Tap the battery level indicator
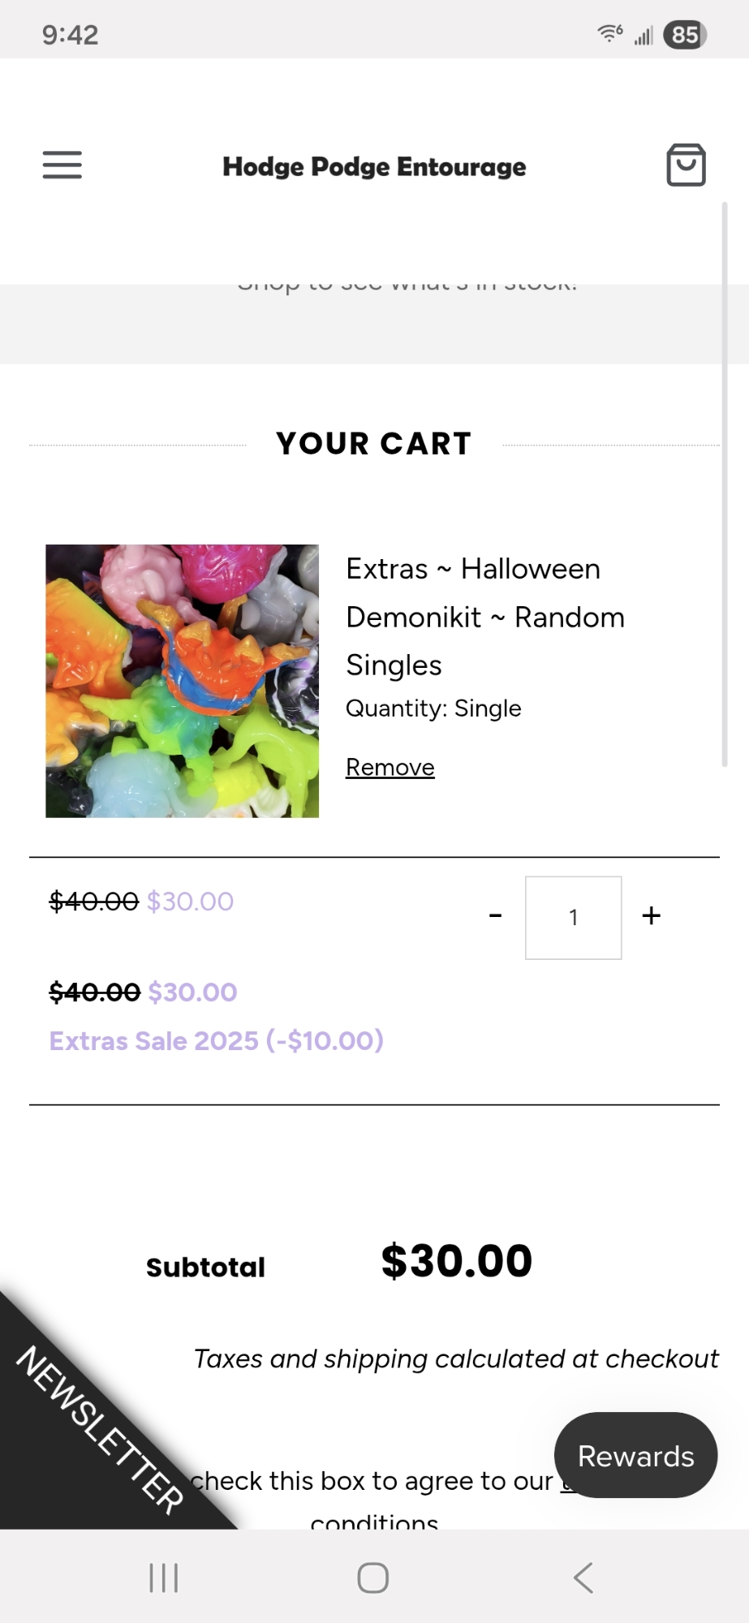This screenshot has height=1623, width=749. pos(685,35)
